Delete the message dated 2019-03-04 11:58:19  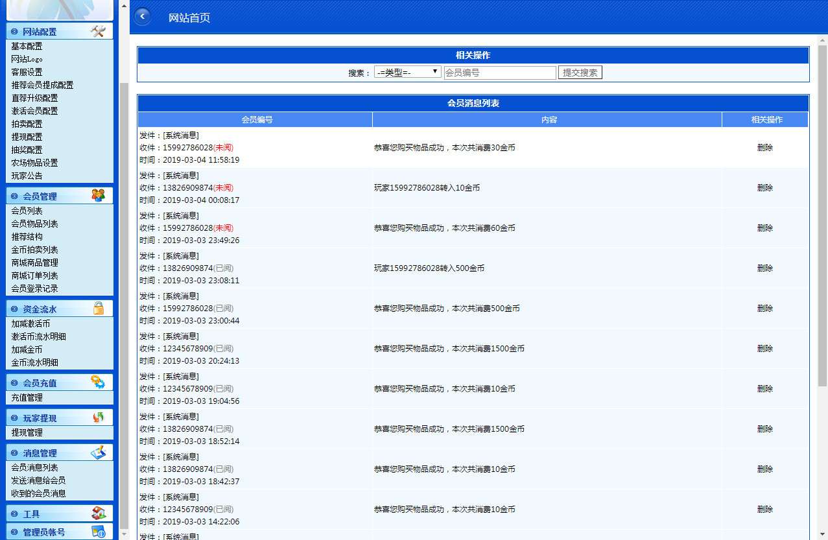coord(764,148)
